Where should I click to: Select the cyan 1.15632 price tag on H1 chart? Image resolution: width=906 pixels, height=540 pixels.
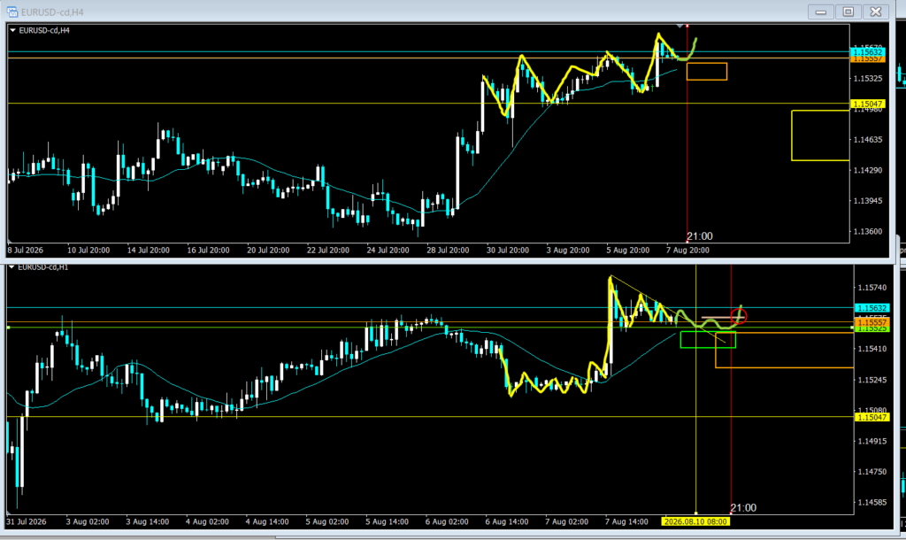[x=871, y=308]
